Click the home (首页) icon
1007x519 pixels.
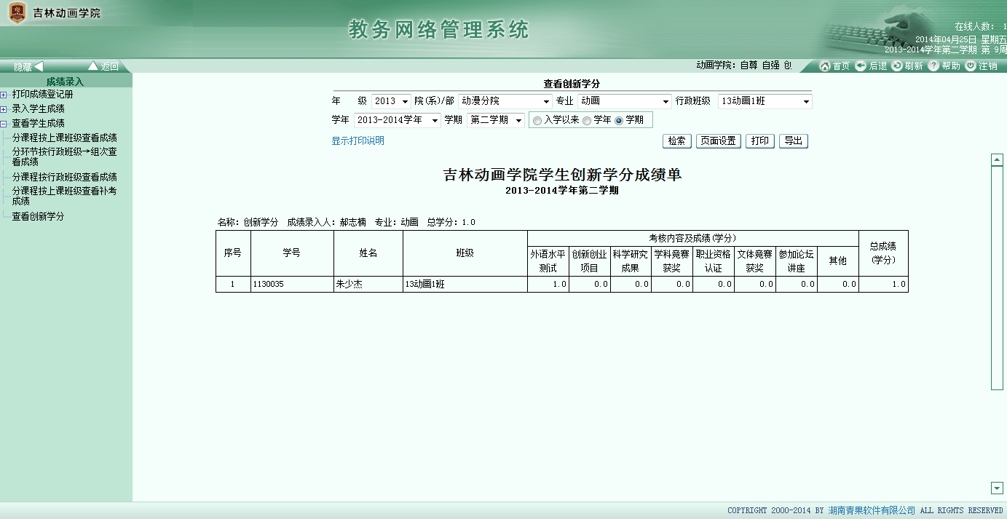click(825, 66)
